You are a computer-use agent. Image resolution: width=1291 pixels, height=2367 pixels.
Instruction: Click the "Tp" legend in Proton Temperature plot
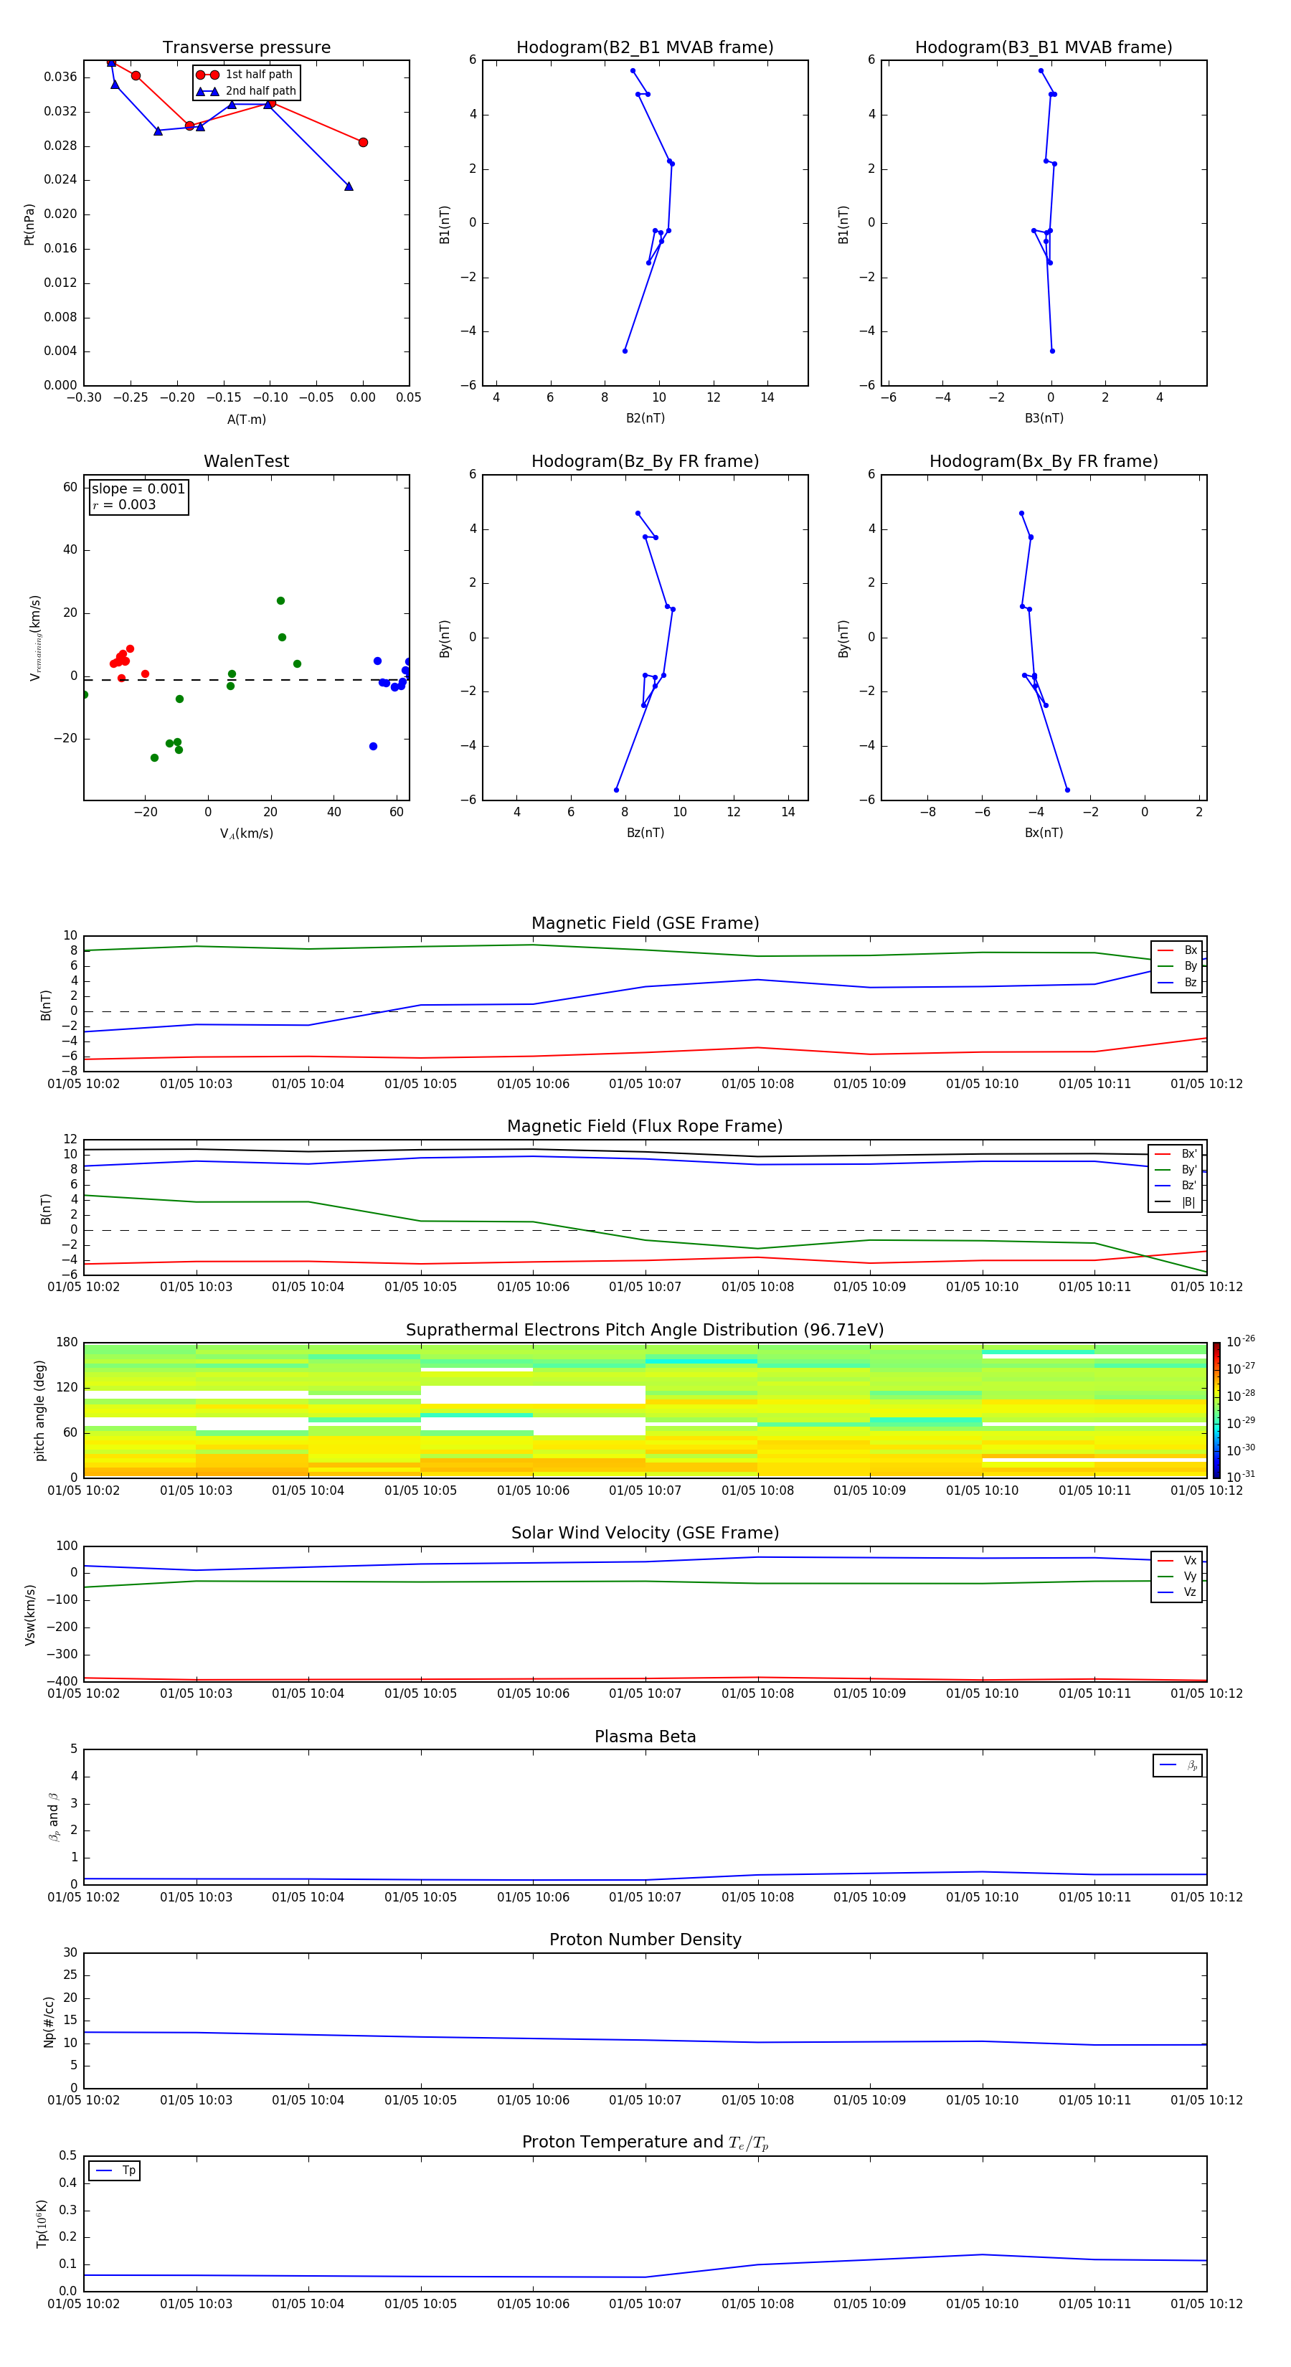115,2170
